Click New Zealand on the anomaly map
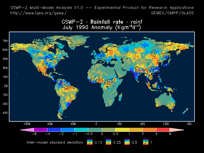 click(x=185, y=111)
